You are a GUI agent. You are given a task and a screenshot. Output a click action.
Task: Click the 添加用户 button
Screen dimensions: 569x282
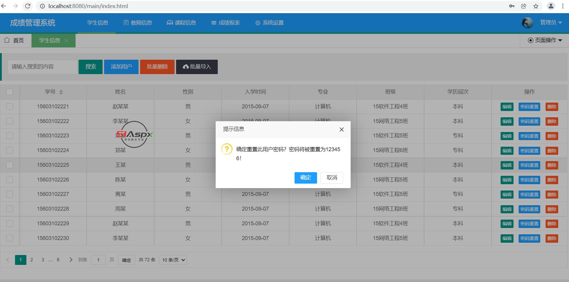(121, 67)
